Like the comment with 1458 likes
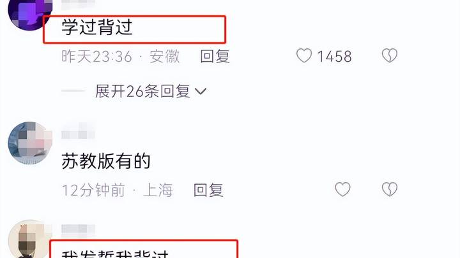This screenshot has height=258, width=460. (303, 55)
